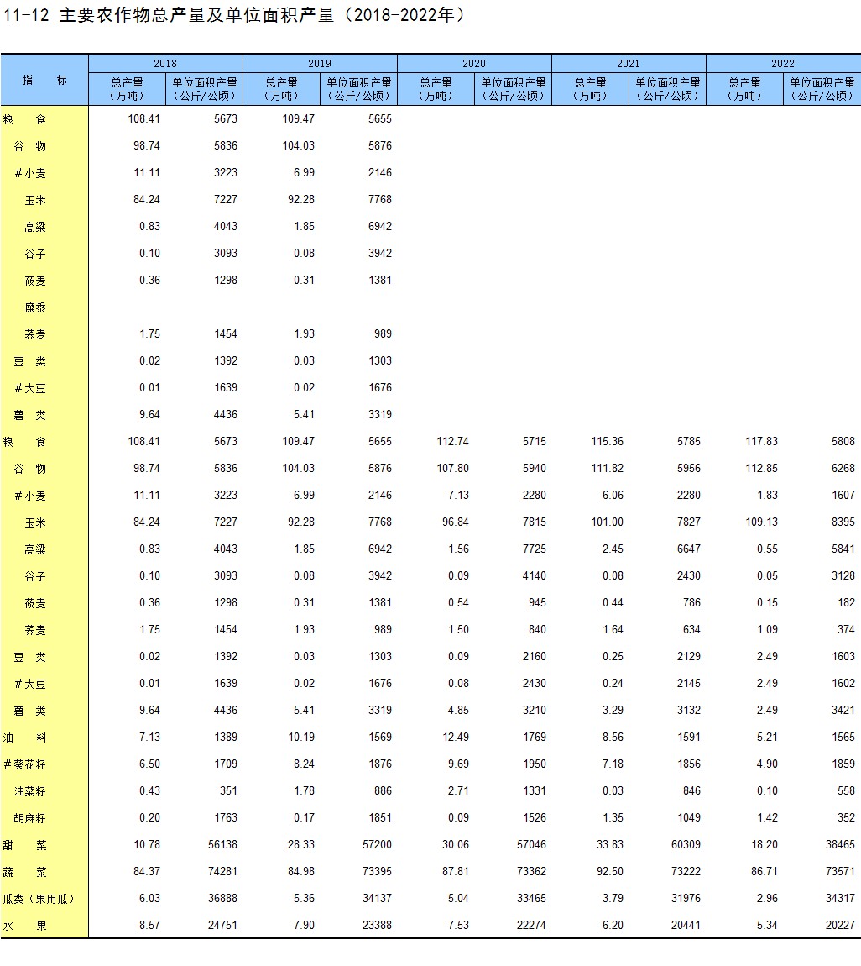Select the 指标 header cell

(x=44, y=80)
